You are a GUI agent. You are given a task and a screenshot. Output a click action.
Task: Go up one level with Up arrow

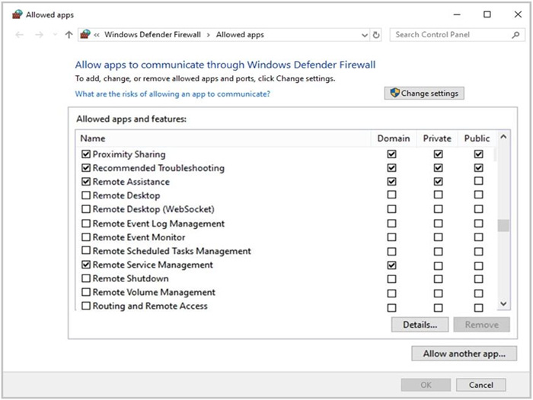[x=69, y=35]
